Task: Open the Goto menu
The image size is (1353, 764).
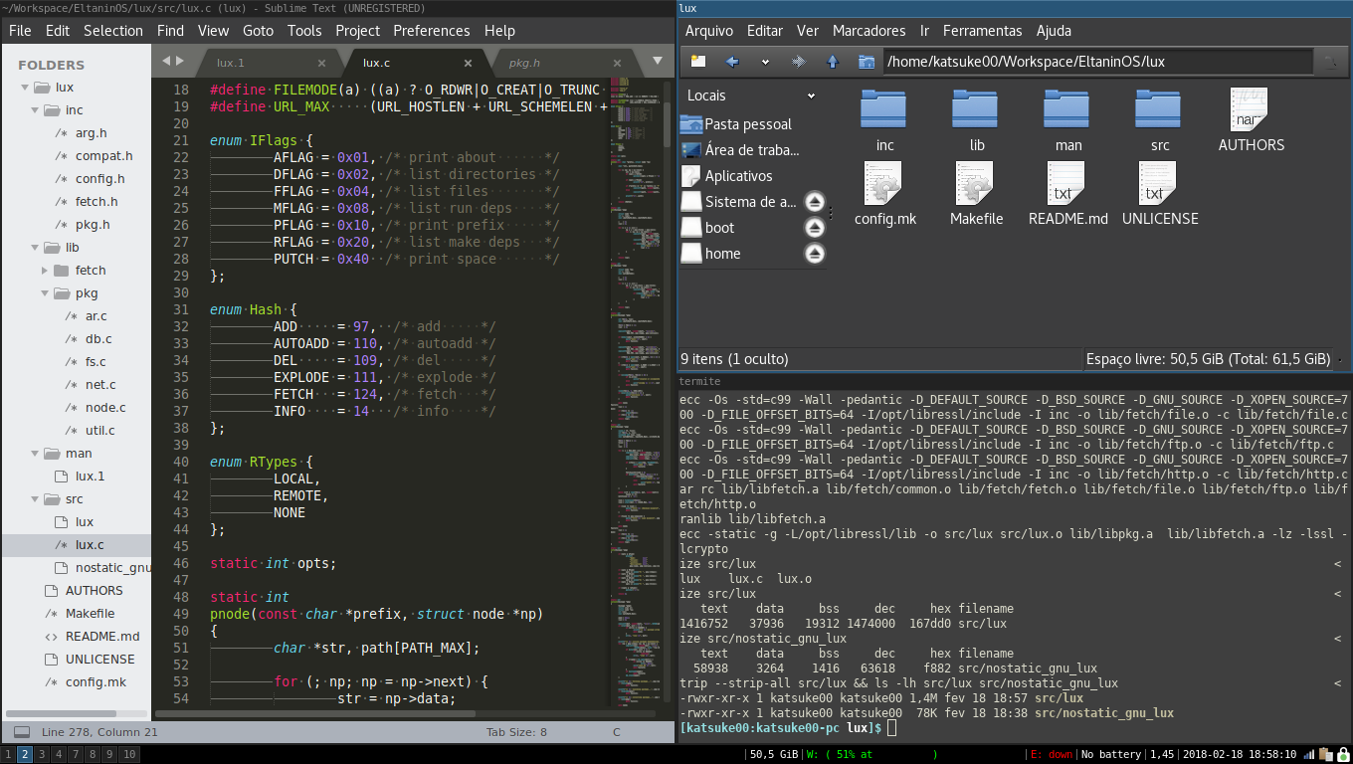Action: click(258, 30)
